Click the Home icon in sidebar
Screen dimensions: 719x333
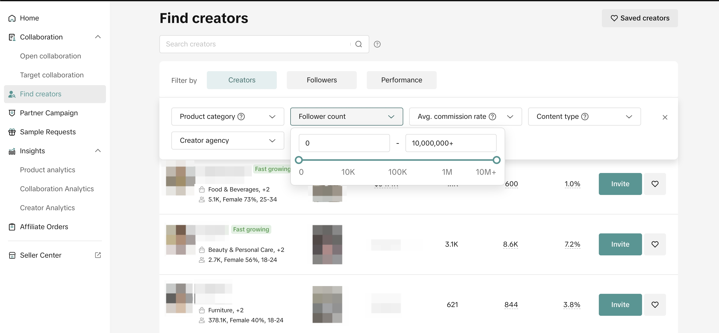12,18
